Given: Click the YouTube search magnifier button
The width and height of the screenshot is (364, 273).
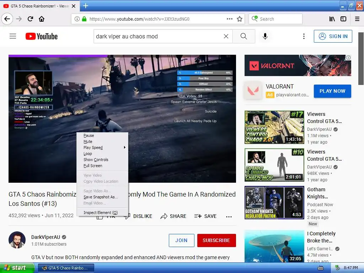Looking at the screenshot, I should (244, 36).
